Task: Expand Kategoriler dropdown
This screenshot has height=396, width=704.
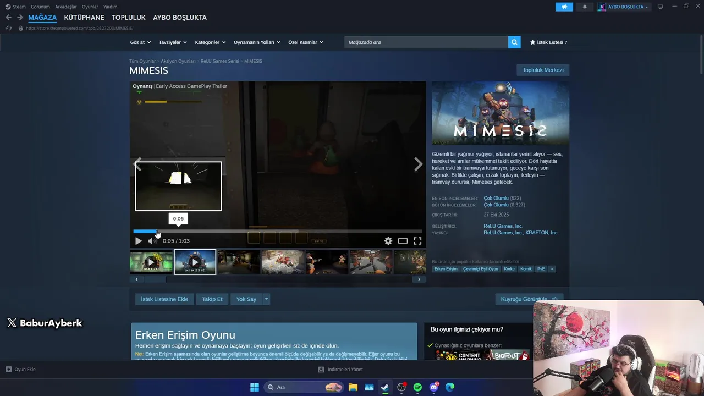Action: click(x=210, y=42)
